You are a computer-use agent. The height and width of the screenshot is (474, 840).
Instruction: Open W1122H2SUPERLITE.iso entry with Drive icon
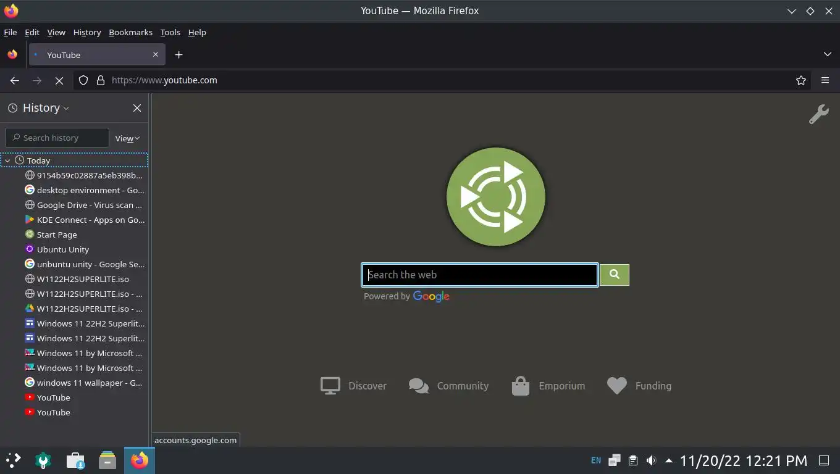pos(84,309)
